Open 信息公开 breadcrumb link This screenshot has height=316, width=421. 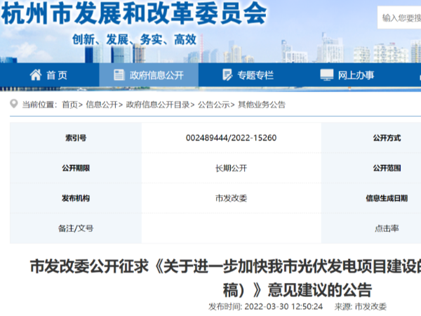coord(102,105)
